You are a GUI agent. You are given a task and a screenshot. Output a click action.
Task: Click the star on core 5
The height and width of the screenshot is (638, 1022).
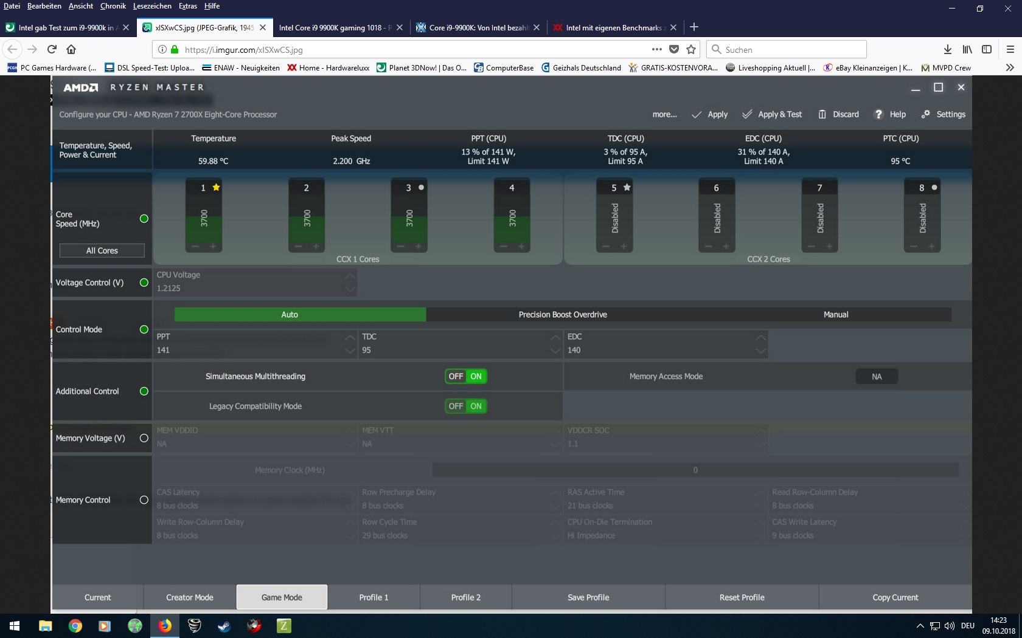tap(627, 187)
